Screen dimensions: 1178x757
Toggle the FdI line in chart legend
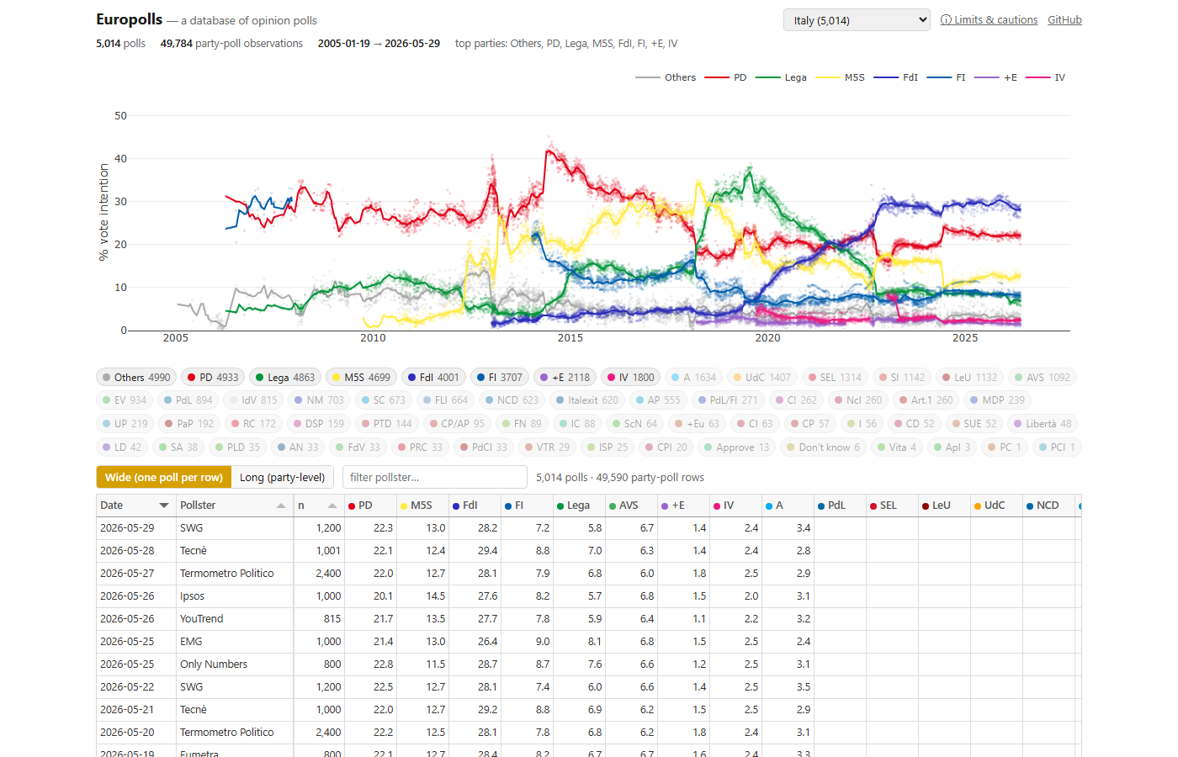[x=896, y=77]
